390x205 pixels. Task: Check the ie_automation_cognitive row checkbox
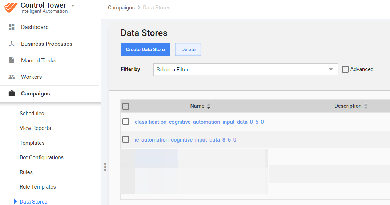(x=126, y=139)
